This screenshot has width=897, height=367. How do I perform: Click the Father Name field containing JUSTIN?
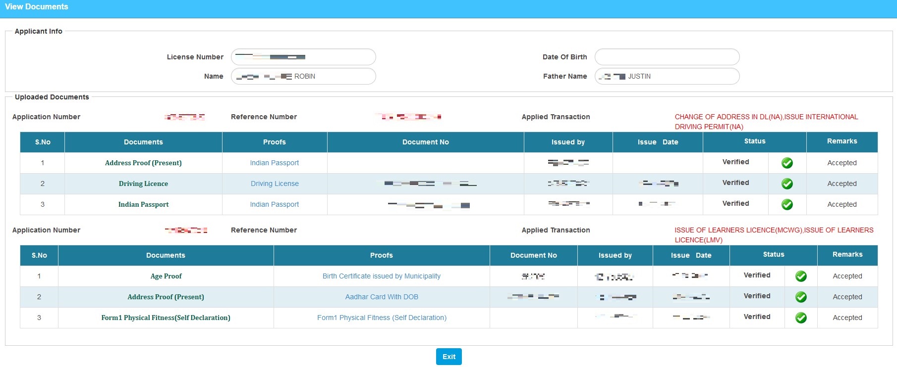click(667, 76)
